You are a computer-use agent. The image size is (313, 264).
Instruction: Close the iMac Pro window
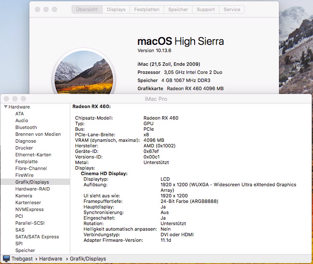click(6, 99)
